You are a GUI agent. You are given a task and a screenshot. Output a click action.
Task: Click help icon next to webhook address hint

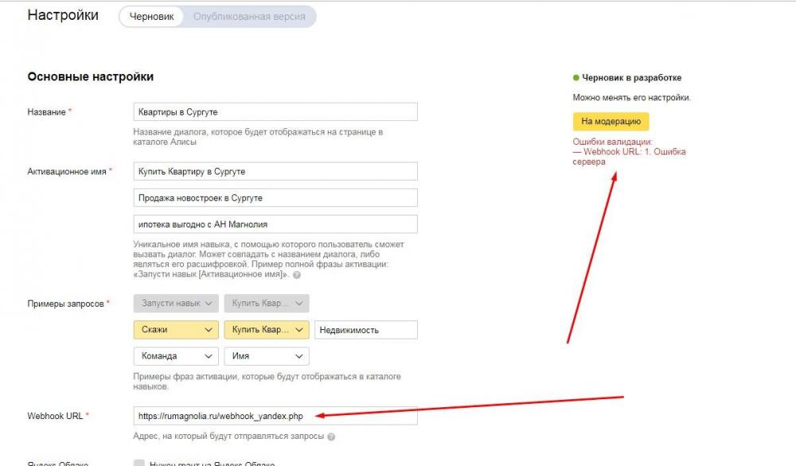tap(331, 437)
